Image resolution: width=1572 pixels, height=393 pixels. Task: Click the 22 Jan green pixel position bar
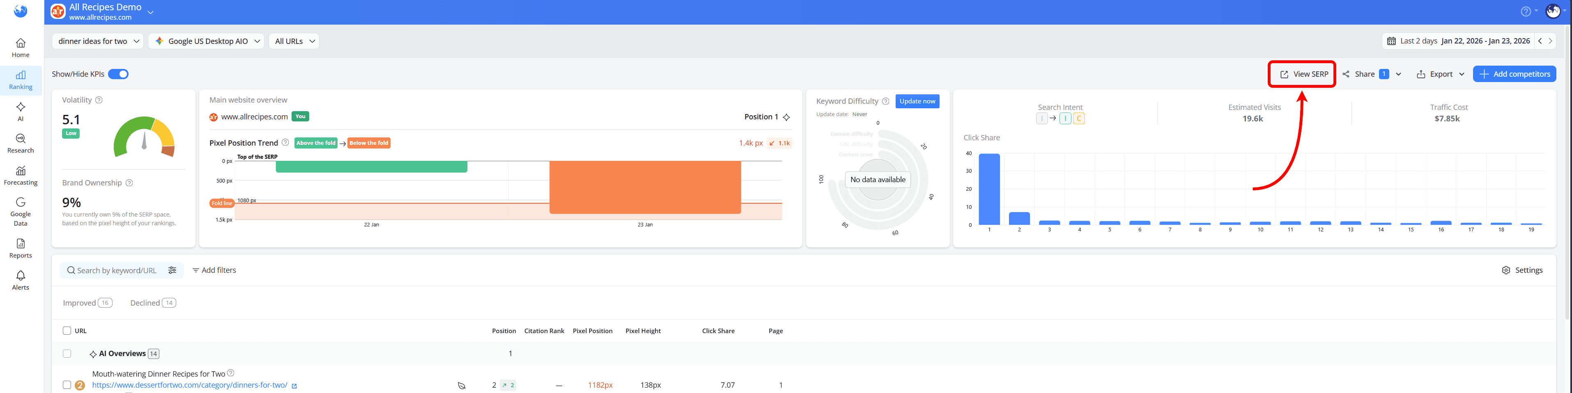pyautogui.click(x=372, y=166)
